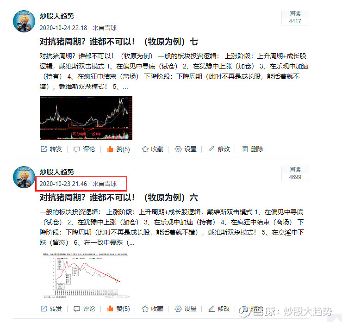The image size is (342, 322).
Task: Open the article titled 对抗猪周期 七
Action: tap(118, 42)
